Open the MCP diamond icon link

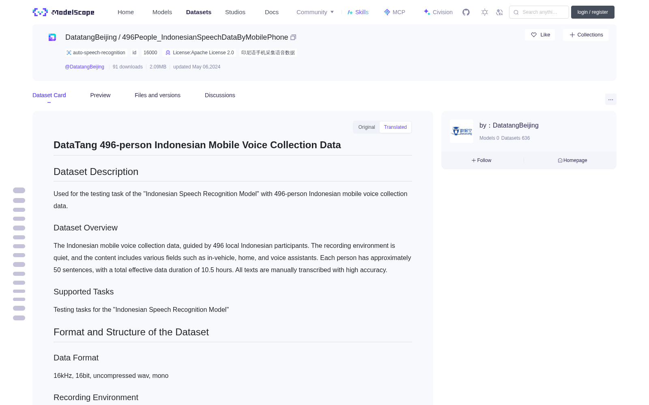click(394, 12)
